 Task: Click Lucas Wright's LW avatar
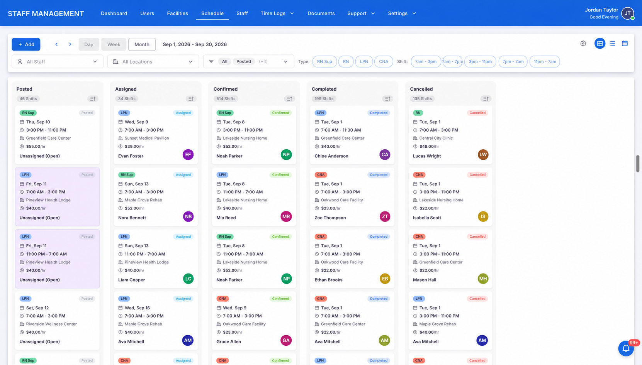483,155
